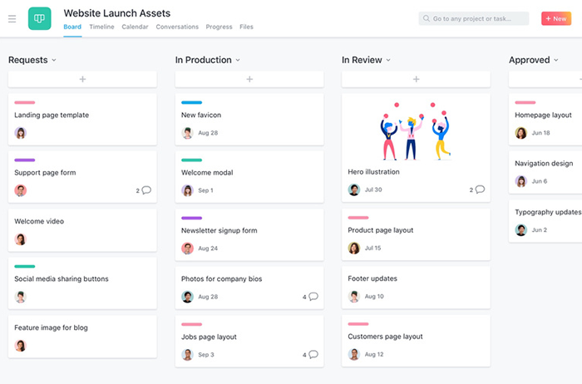Click assignee avatar on Navigation design card

(521, 181)
